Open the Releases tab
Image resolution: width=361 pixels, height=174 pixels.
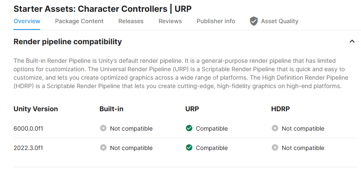tap(131, 21)
